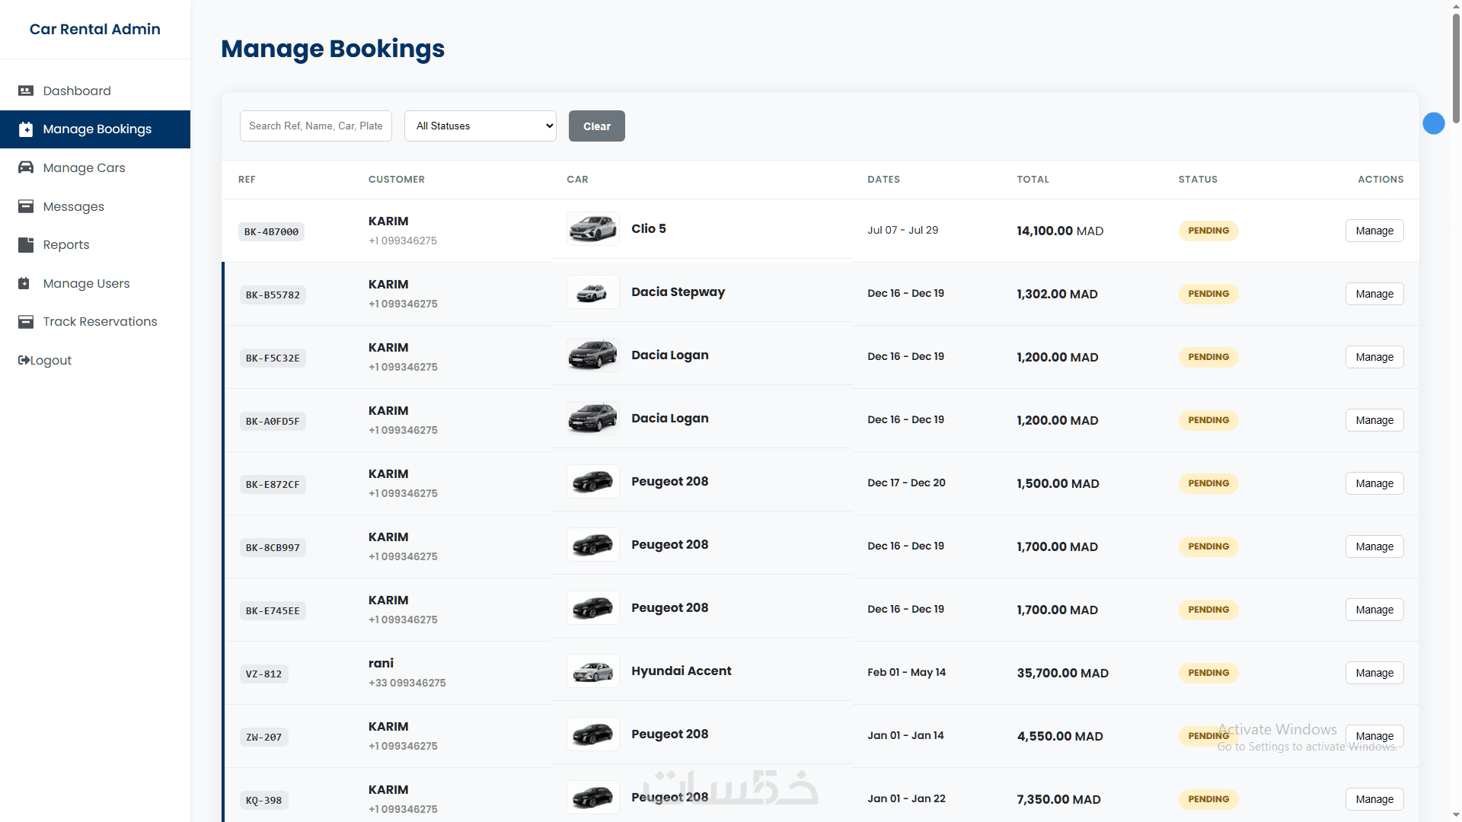Click the Track Reservations icon

[26, 321]
